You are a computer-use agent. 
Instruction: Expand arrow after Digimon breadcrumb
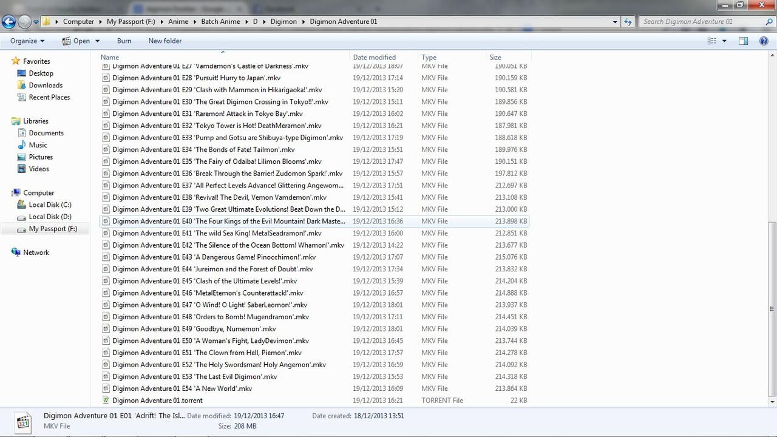[x=304, y=22]
